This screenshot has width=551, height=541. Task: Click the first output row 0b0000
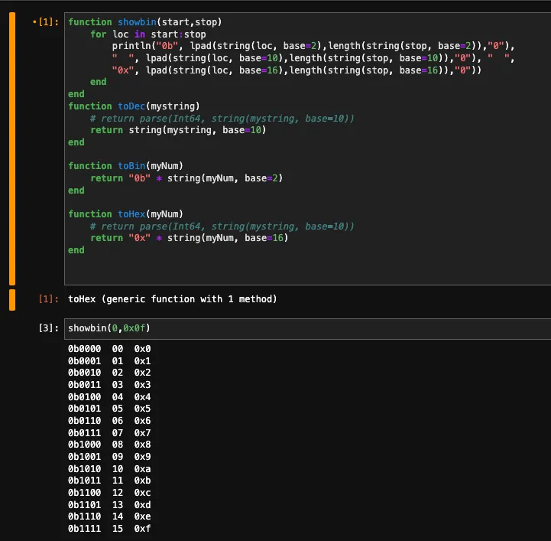point(109,349)
